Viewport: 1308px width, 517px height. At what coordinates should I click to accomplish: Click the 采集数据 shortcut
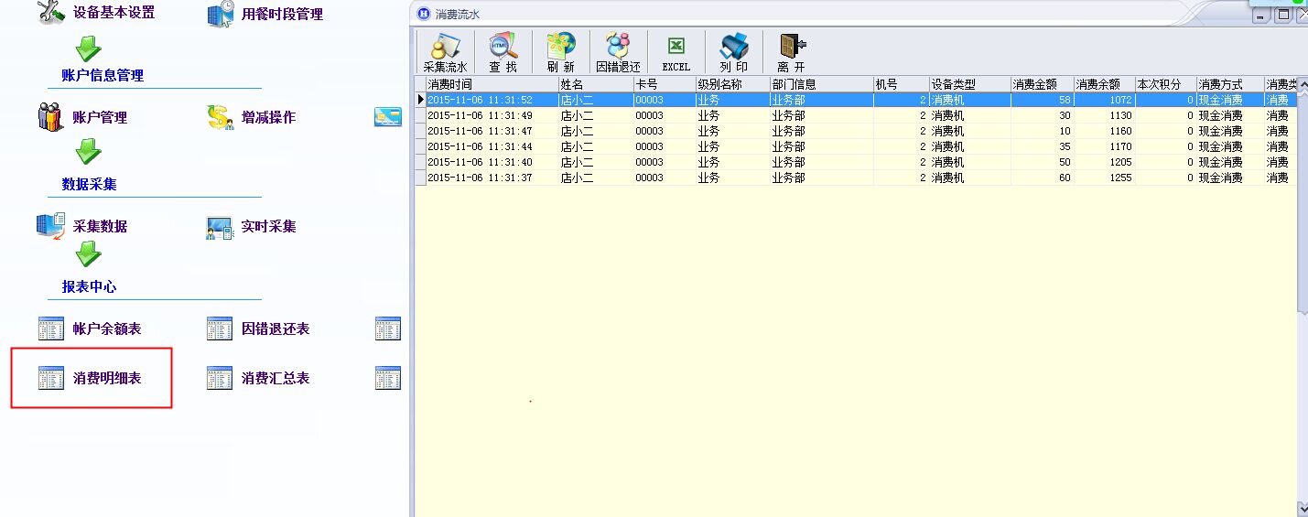click(x=82, y=226)
